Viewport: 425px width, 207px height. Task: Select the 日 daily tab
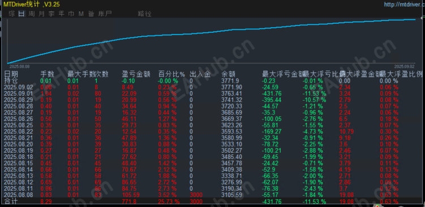pos(22,14)
